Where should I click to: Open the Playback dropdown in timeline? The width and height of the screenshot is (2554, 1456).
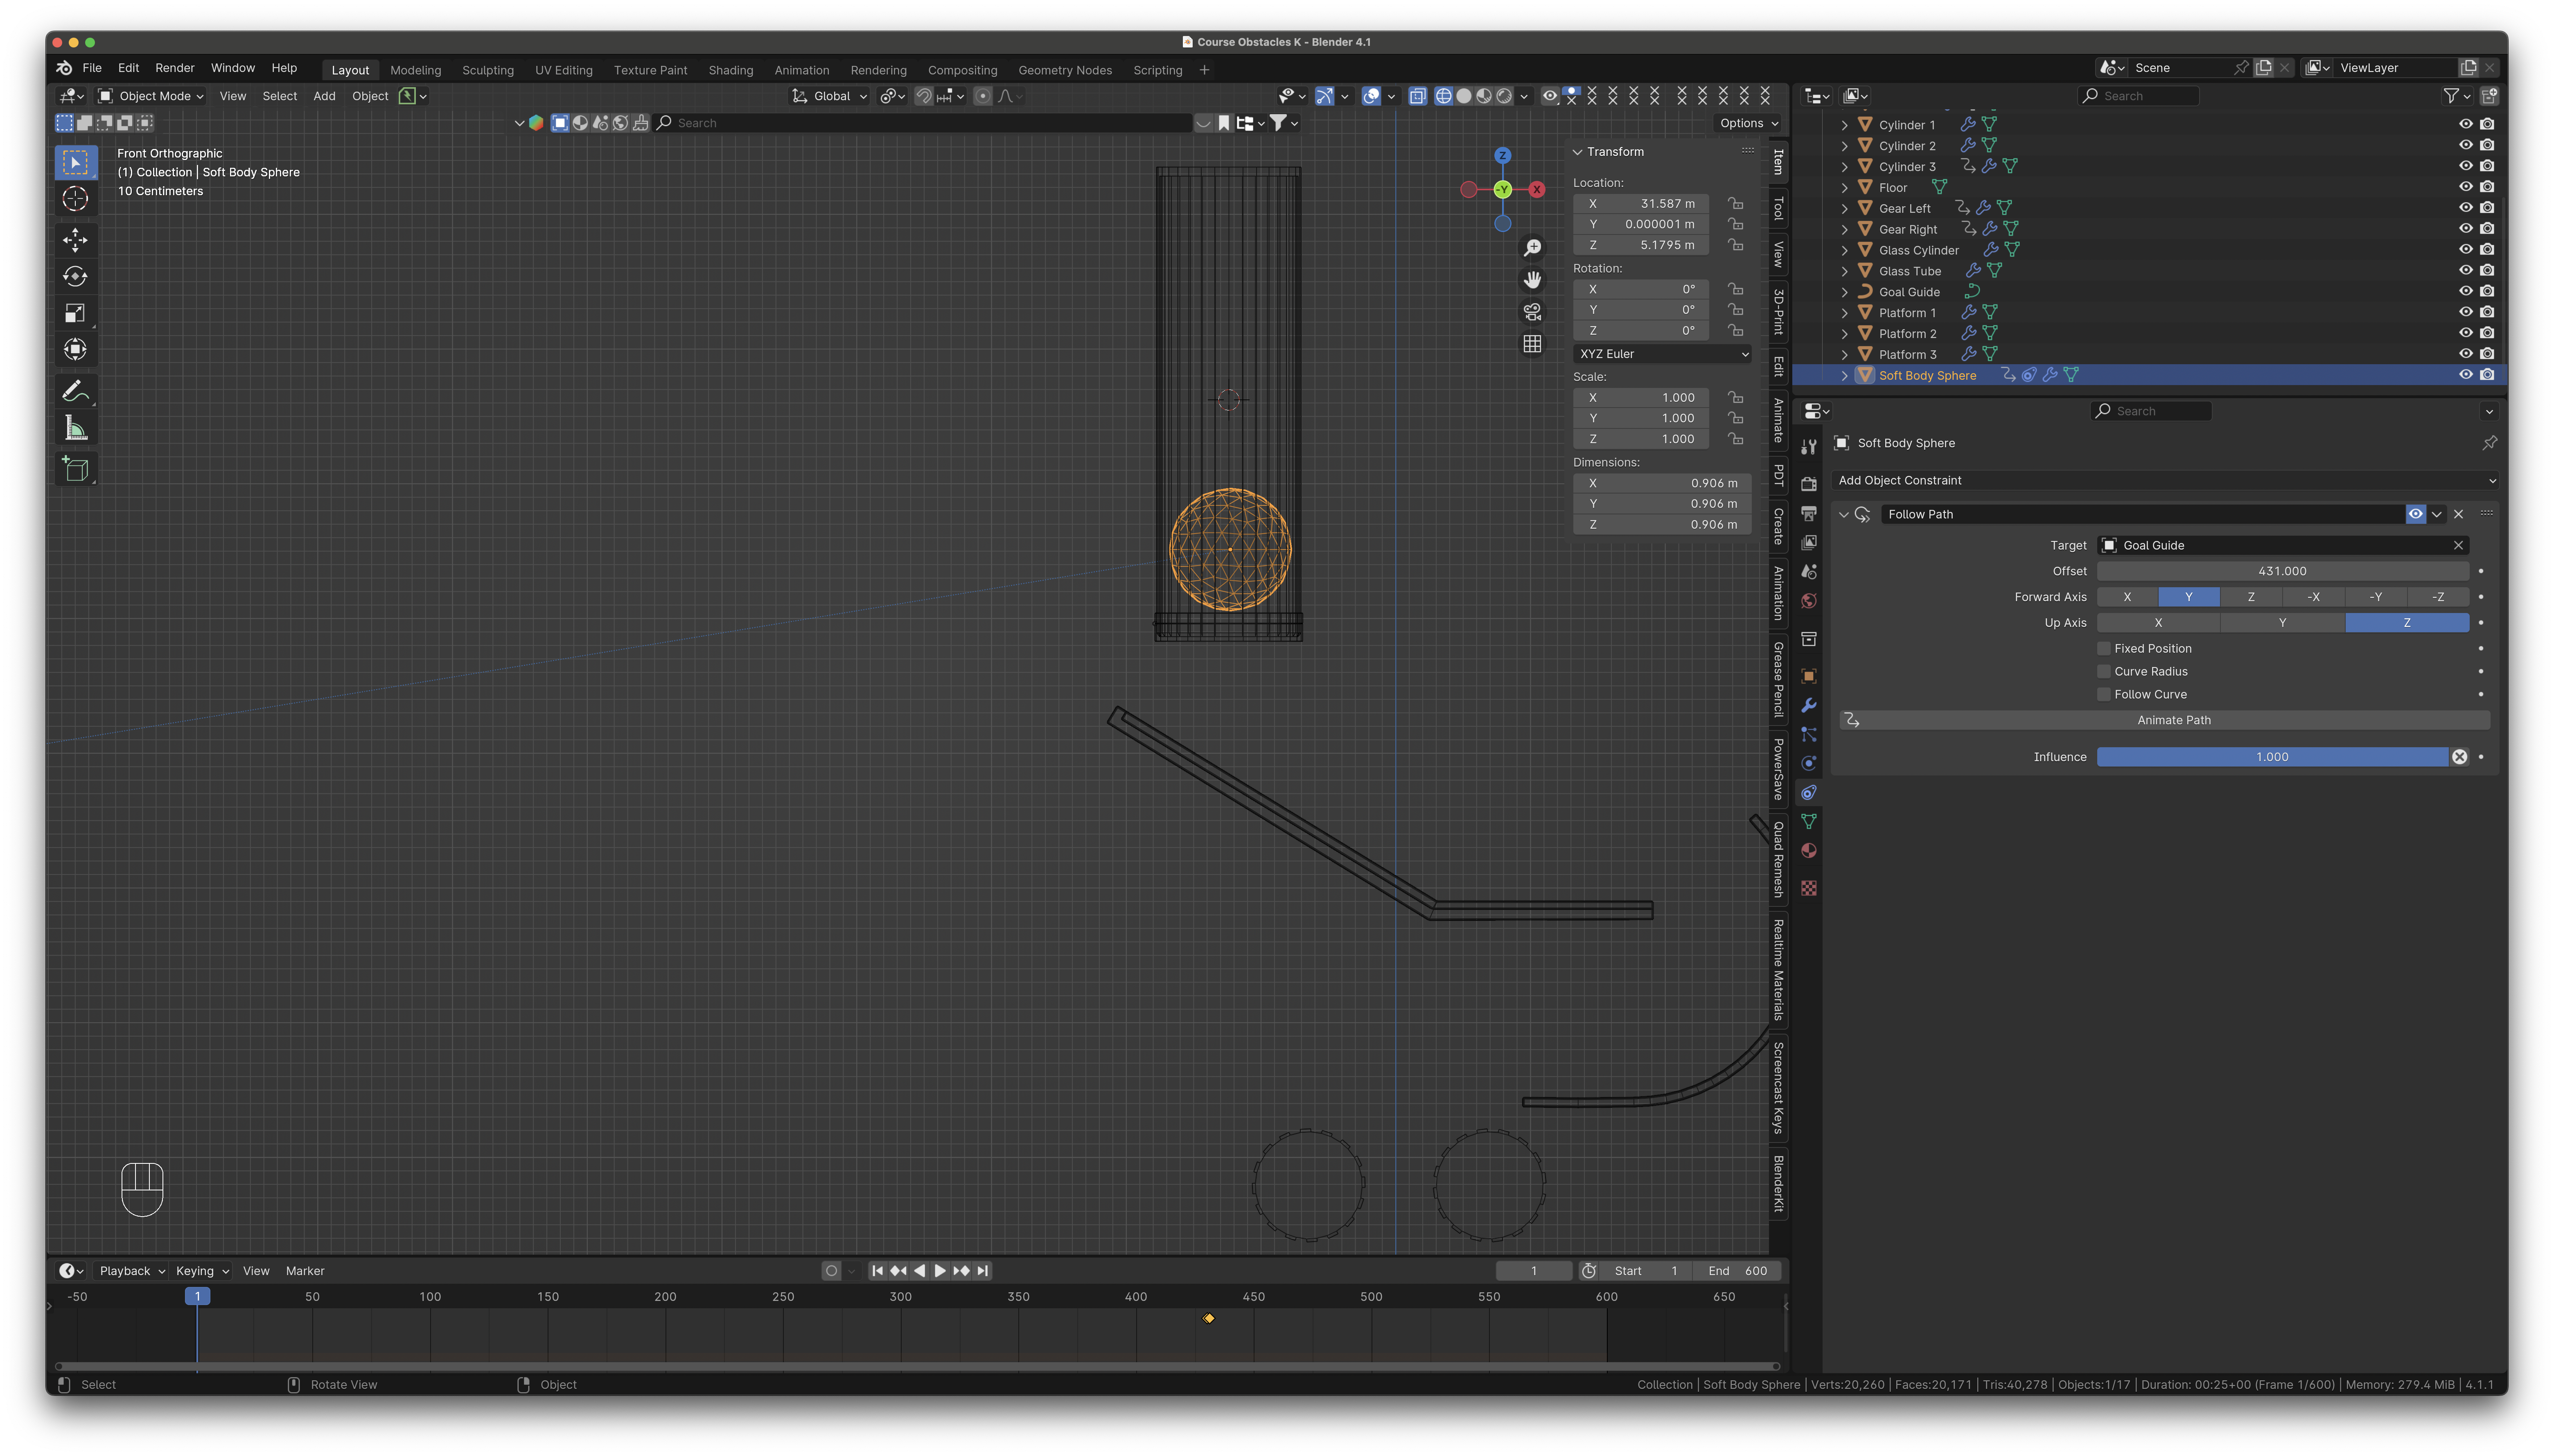pos(132,1271)
